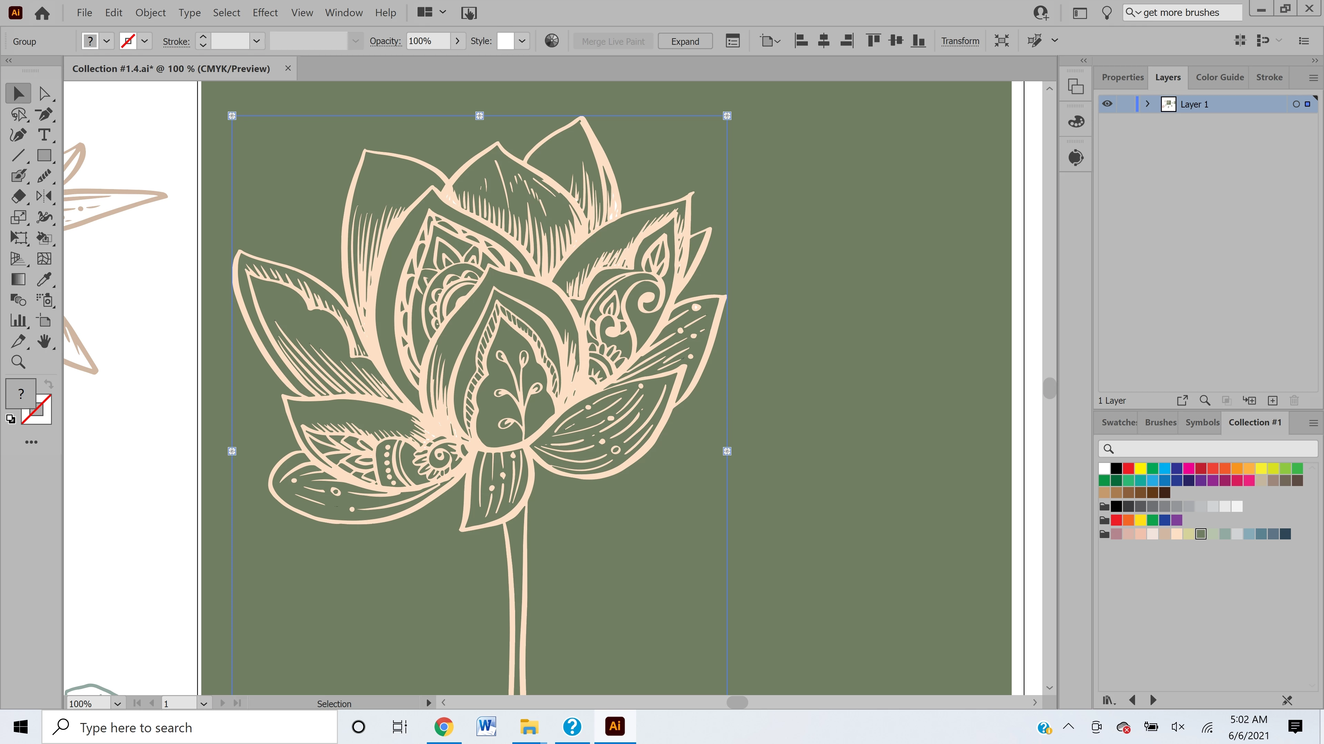1324x744 pixels.
Task: Expand Layer 1 contents
Action: tap(1147, 104)
